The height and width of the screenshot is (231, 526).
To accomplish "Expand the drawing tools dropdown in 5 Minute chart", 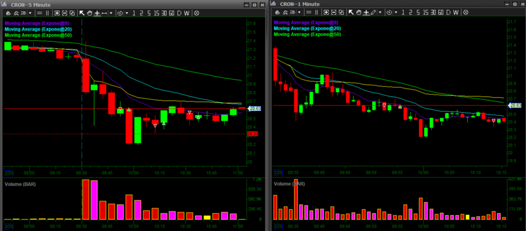I will tap(111, 12).
